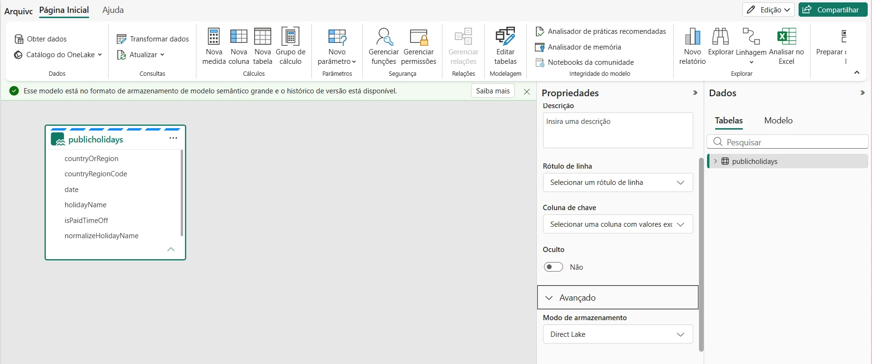
Task: Click the Saiba mais button
Action: tap(493, 91)
